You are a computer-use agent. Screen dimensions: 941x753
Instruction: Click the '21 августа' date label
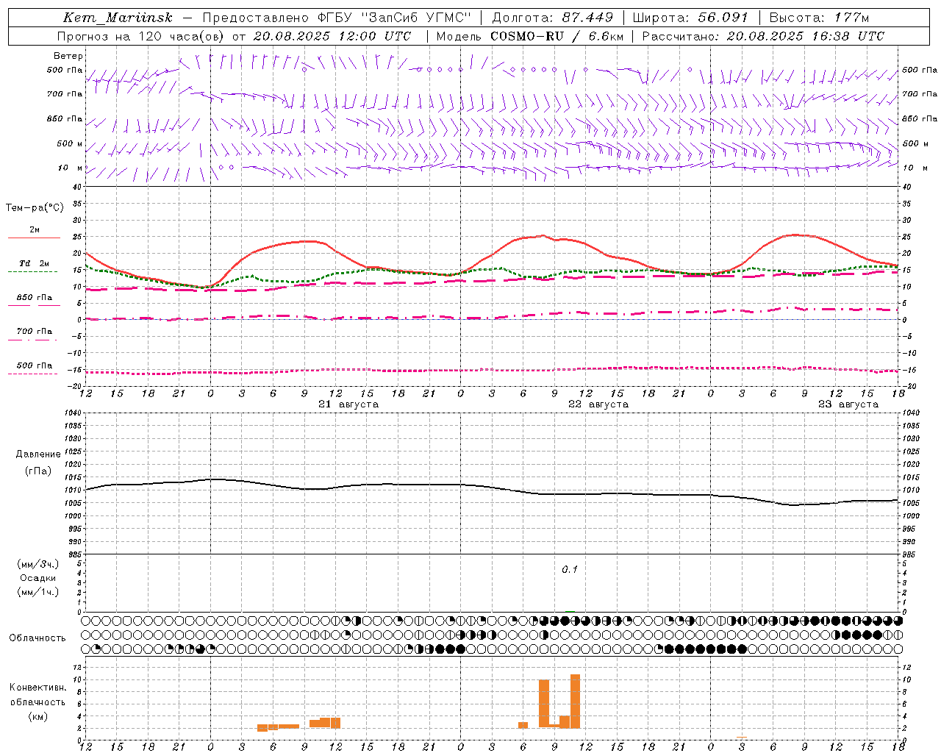pos(348,404)
